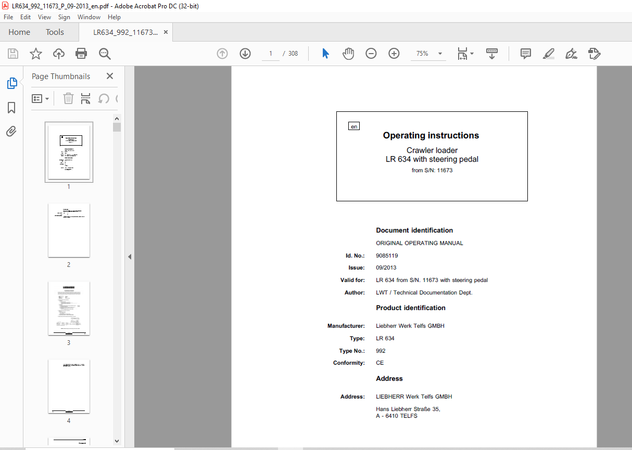Click the read mode scrolling icon
This screenshot has width=632, height=450.
pos(492,54)
